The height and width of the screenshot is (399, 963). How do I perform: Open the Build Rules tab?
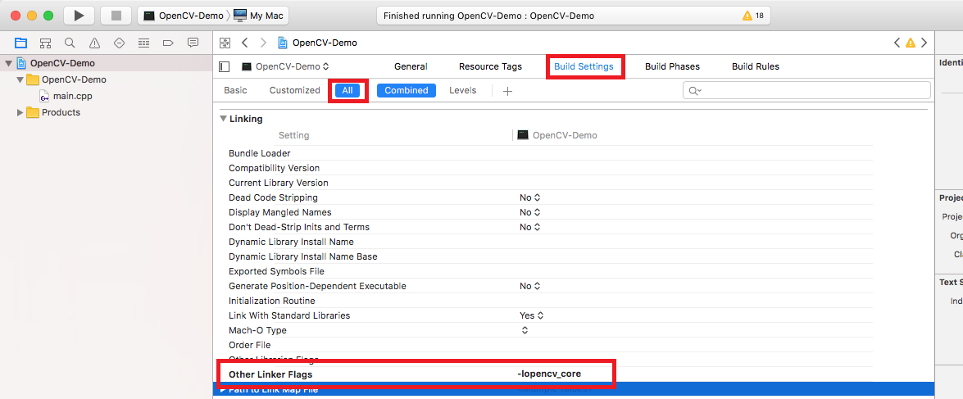pos(756,66)
